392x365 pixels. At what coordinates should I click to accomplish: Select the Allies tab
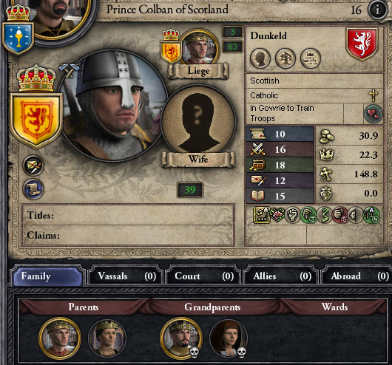click(281, 276)
